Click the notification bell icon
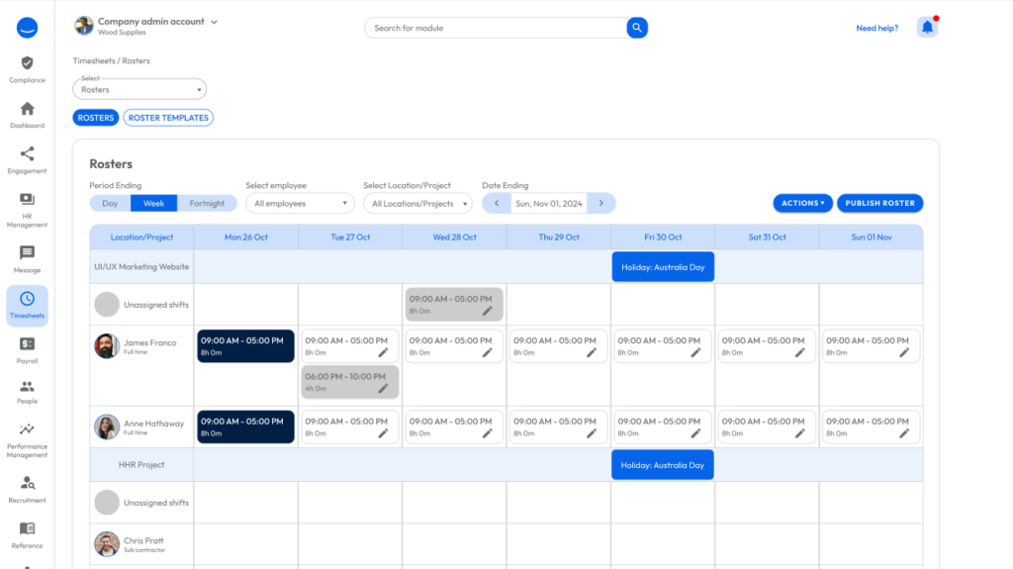This screenshot has width=1013, height=569. point(927,28)
